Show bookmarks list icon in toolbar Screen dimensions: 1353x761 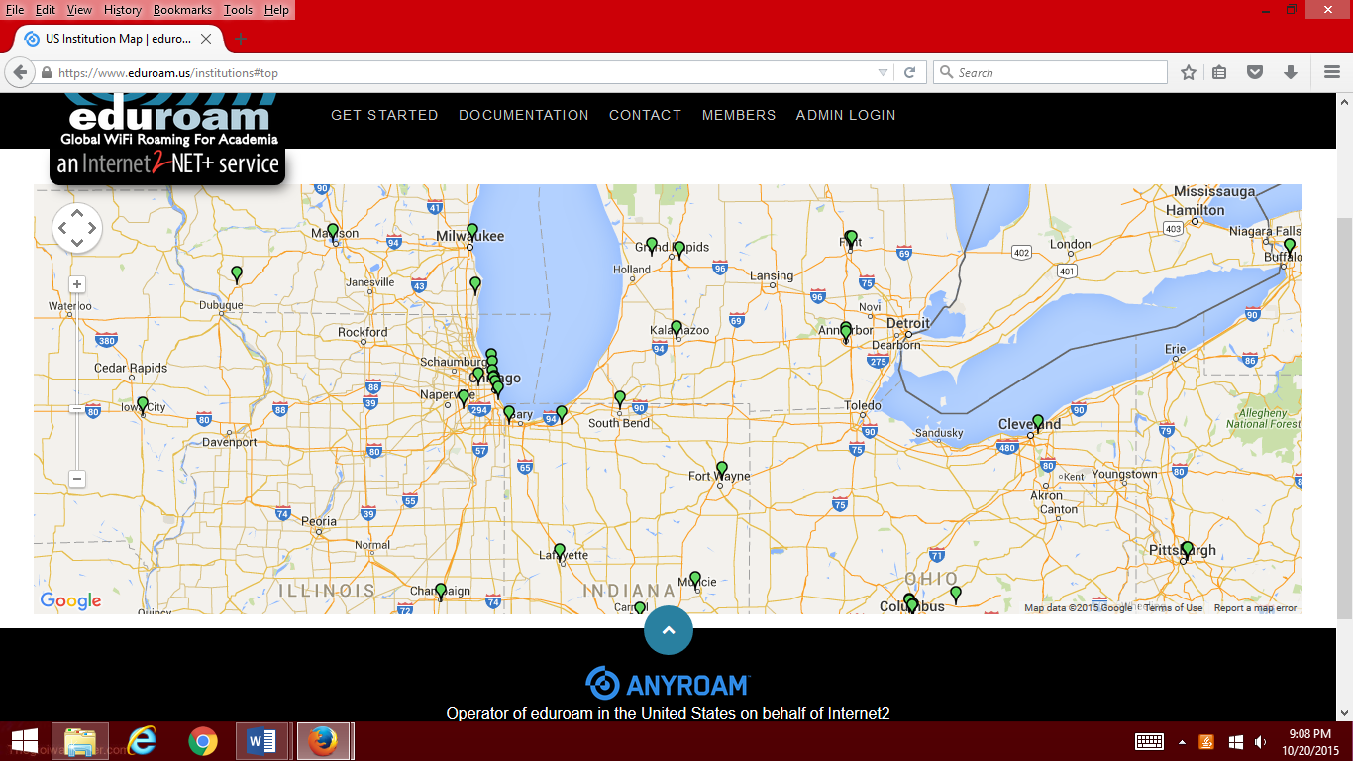(1219, 72)
